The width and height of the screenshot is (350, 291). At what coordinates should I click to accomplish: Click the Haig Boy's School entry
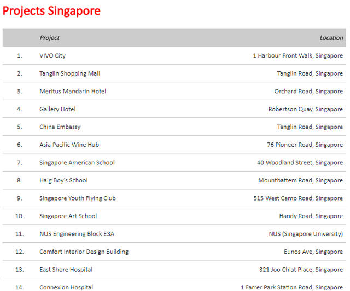tap(63, 180)
